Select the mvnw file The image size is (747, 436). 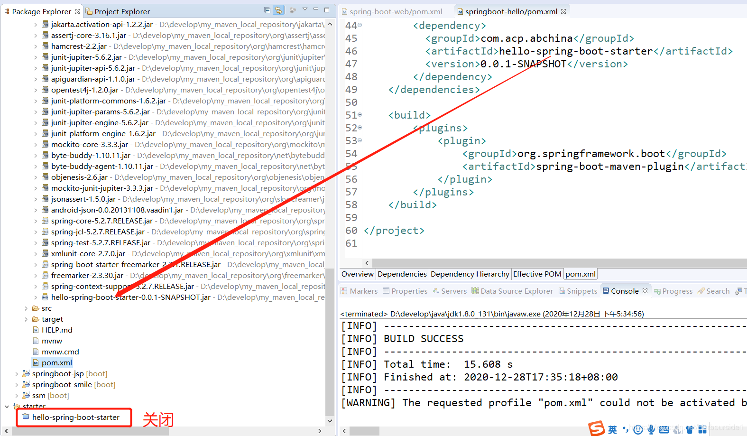click(52, 341)
